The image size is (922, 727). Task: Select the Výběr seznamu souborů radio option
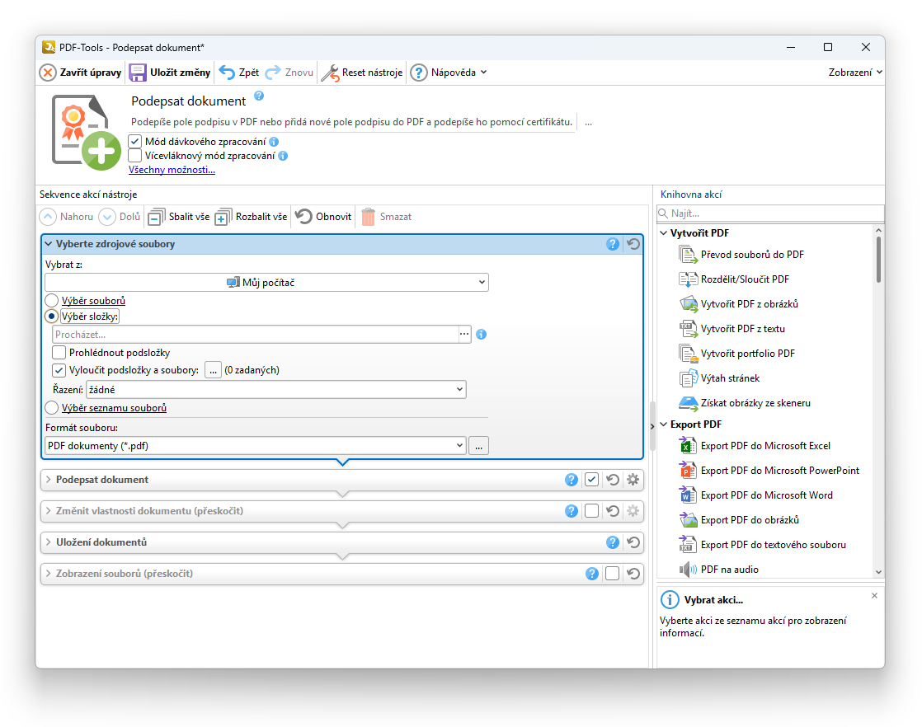[x=52, y=408]
